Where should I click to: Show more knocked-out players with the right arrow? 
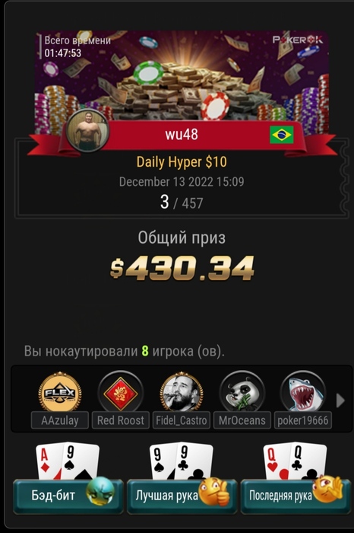(340, 401)
